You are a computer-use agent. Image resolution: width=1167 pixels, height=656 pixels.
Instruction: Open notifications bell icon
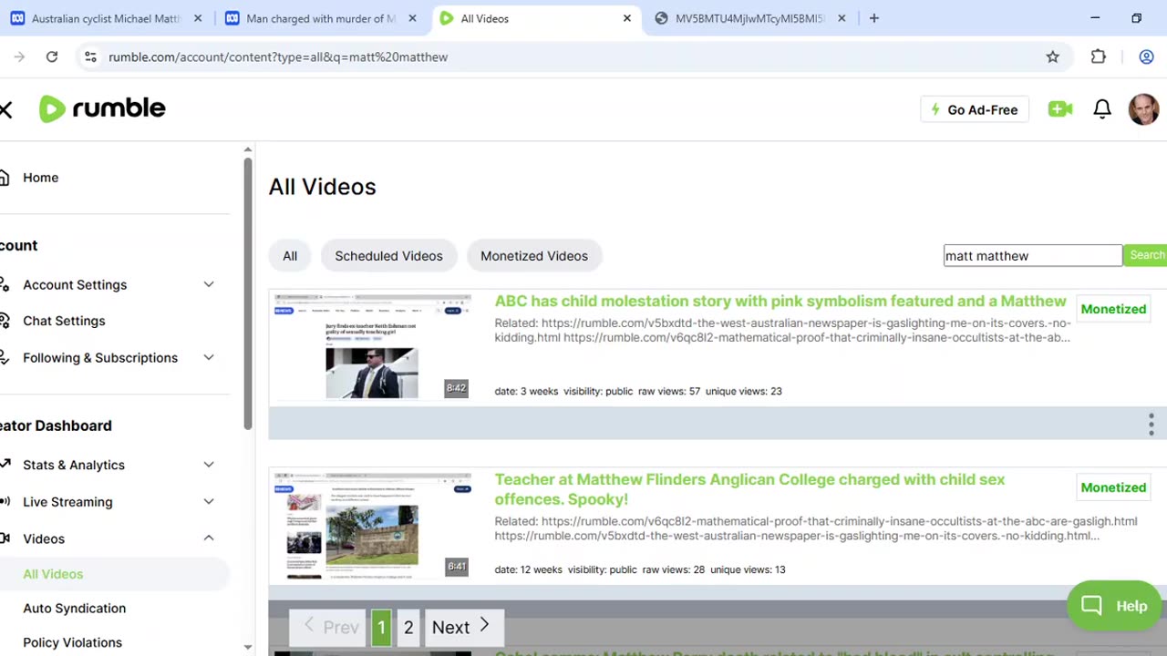click(1102, 109)
